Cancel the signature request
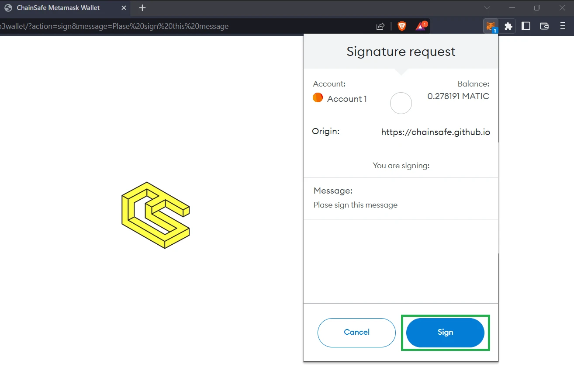 pyautogui.click(x=356, y=333)
